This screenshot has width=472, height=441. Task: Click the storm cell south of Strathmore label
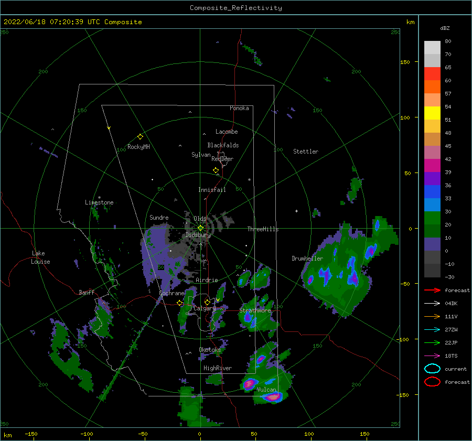[249, 317]
